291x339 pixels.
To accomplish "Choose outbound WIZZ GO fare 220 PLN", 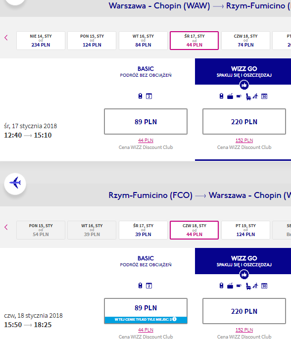I will pyautogui.click(x=244, y=122).
